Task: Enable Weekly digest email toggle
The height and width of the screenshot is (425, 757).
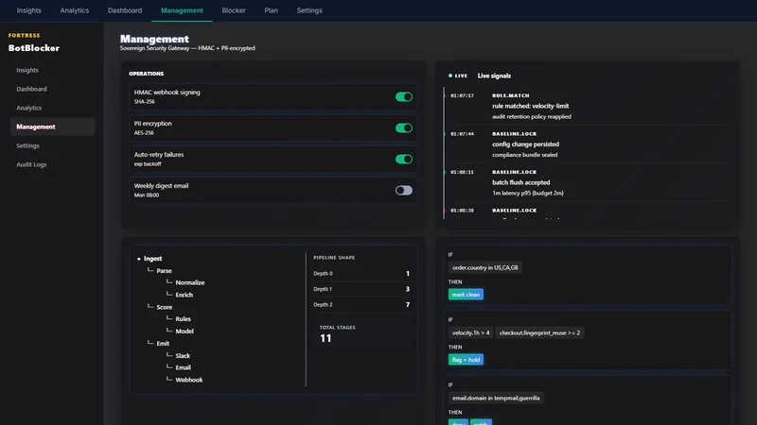Action: [x=404, y=191]
